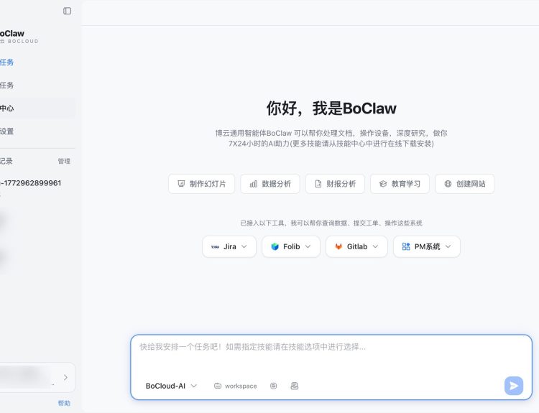The height and width of the screenshot is (413, 539).
Task: Expand the Folib tool dropdown
Action: 290,246
